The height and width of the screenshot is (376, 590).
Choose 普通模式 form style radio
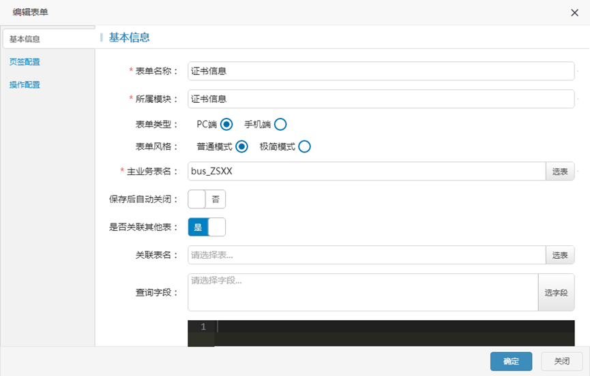pos(241,146)
